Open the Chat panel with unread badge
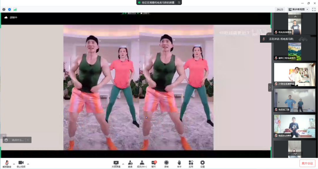This screenshot has width=318, height=169. coord(154,164)
